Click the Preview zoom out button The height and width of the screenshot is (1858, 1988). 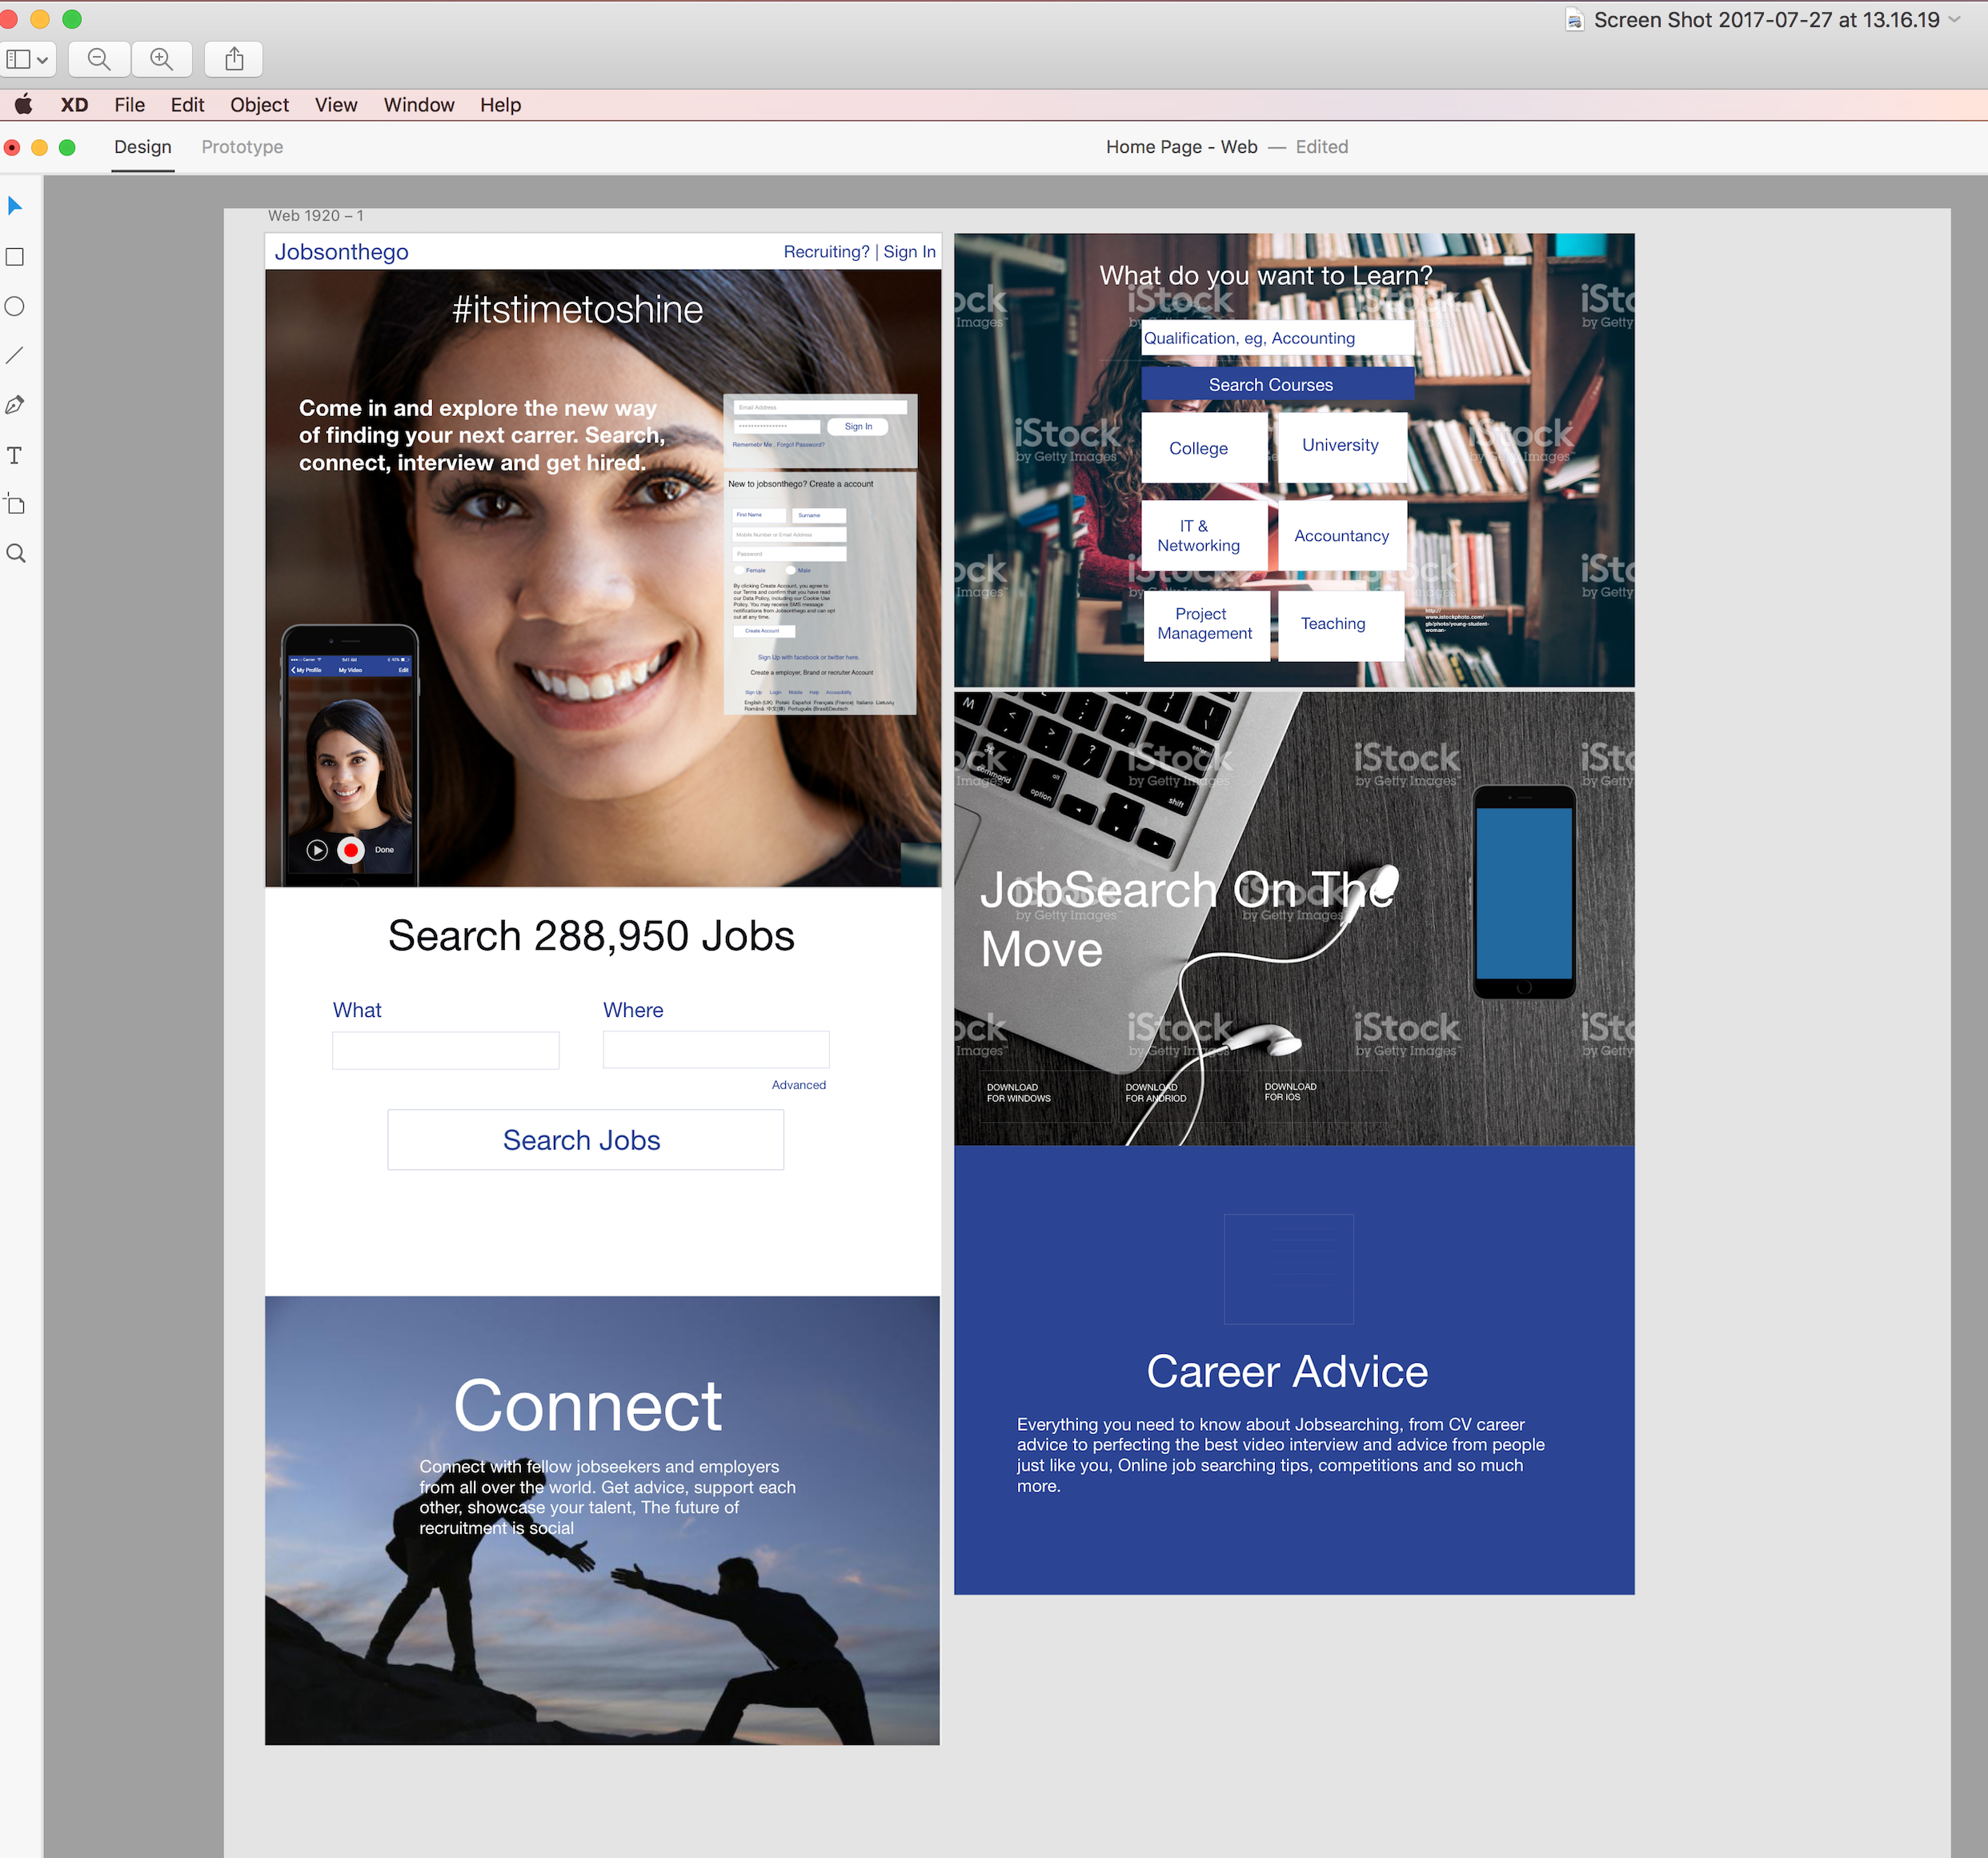coord(99,59)
